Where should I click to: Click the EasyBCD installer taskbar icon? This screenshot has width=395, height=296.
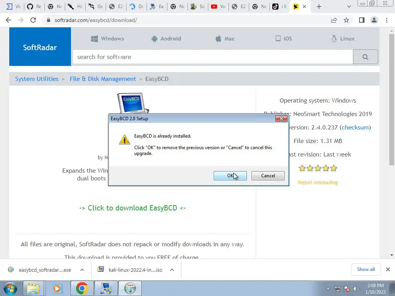(130, 288)
